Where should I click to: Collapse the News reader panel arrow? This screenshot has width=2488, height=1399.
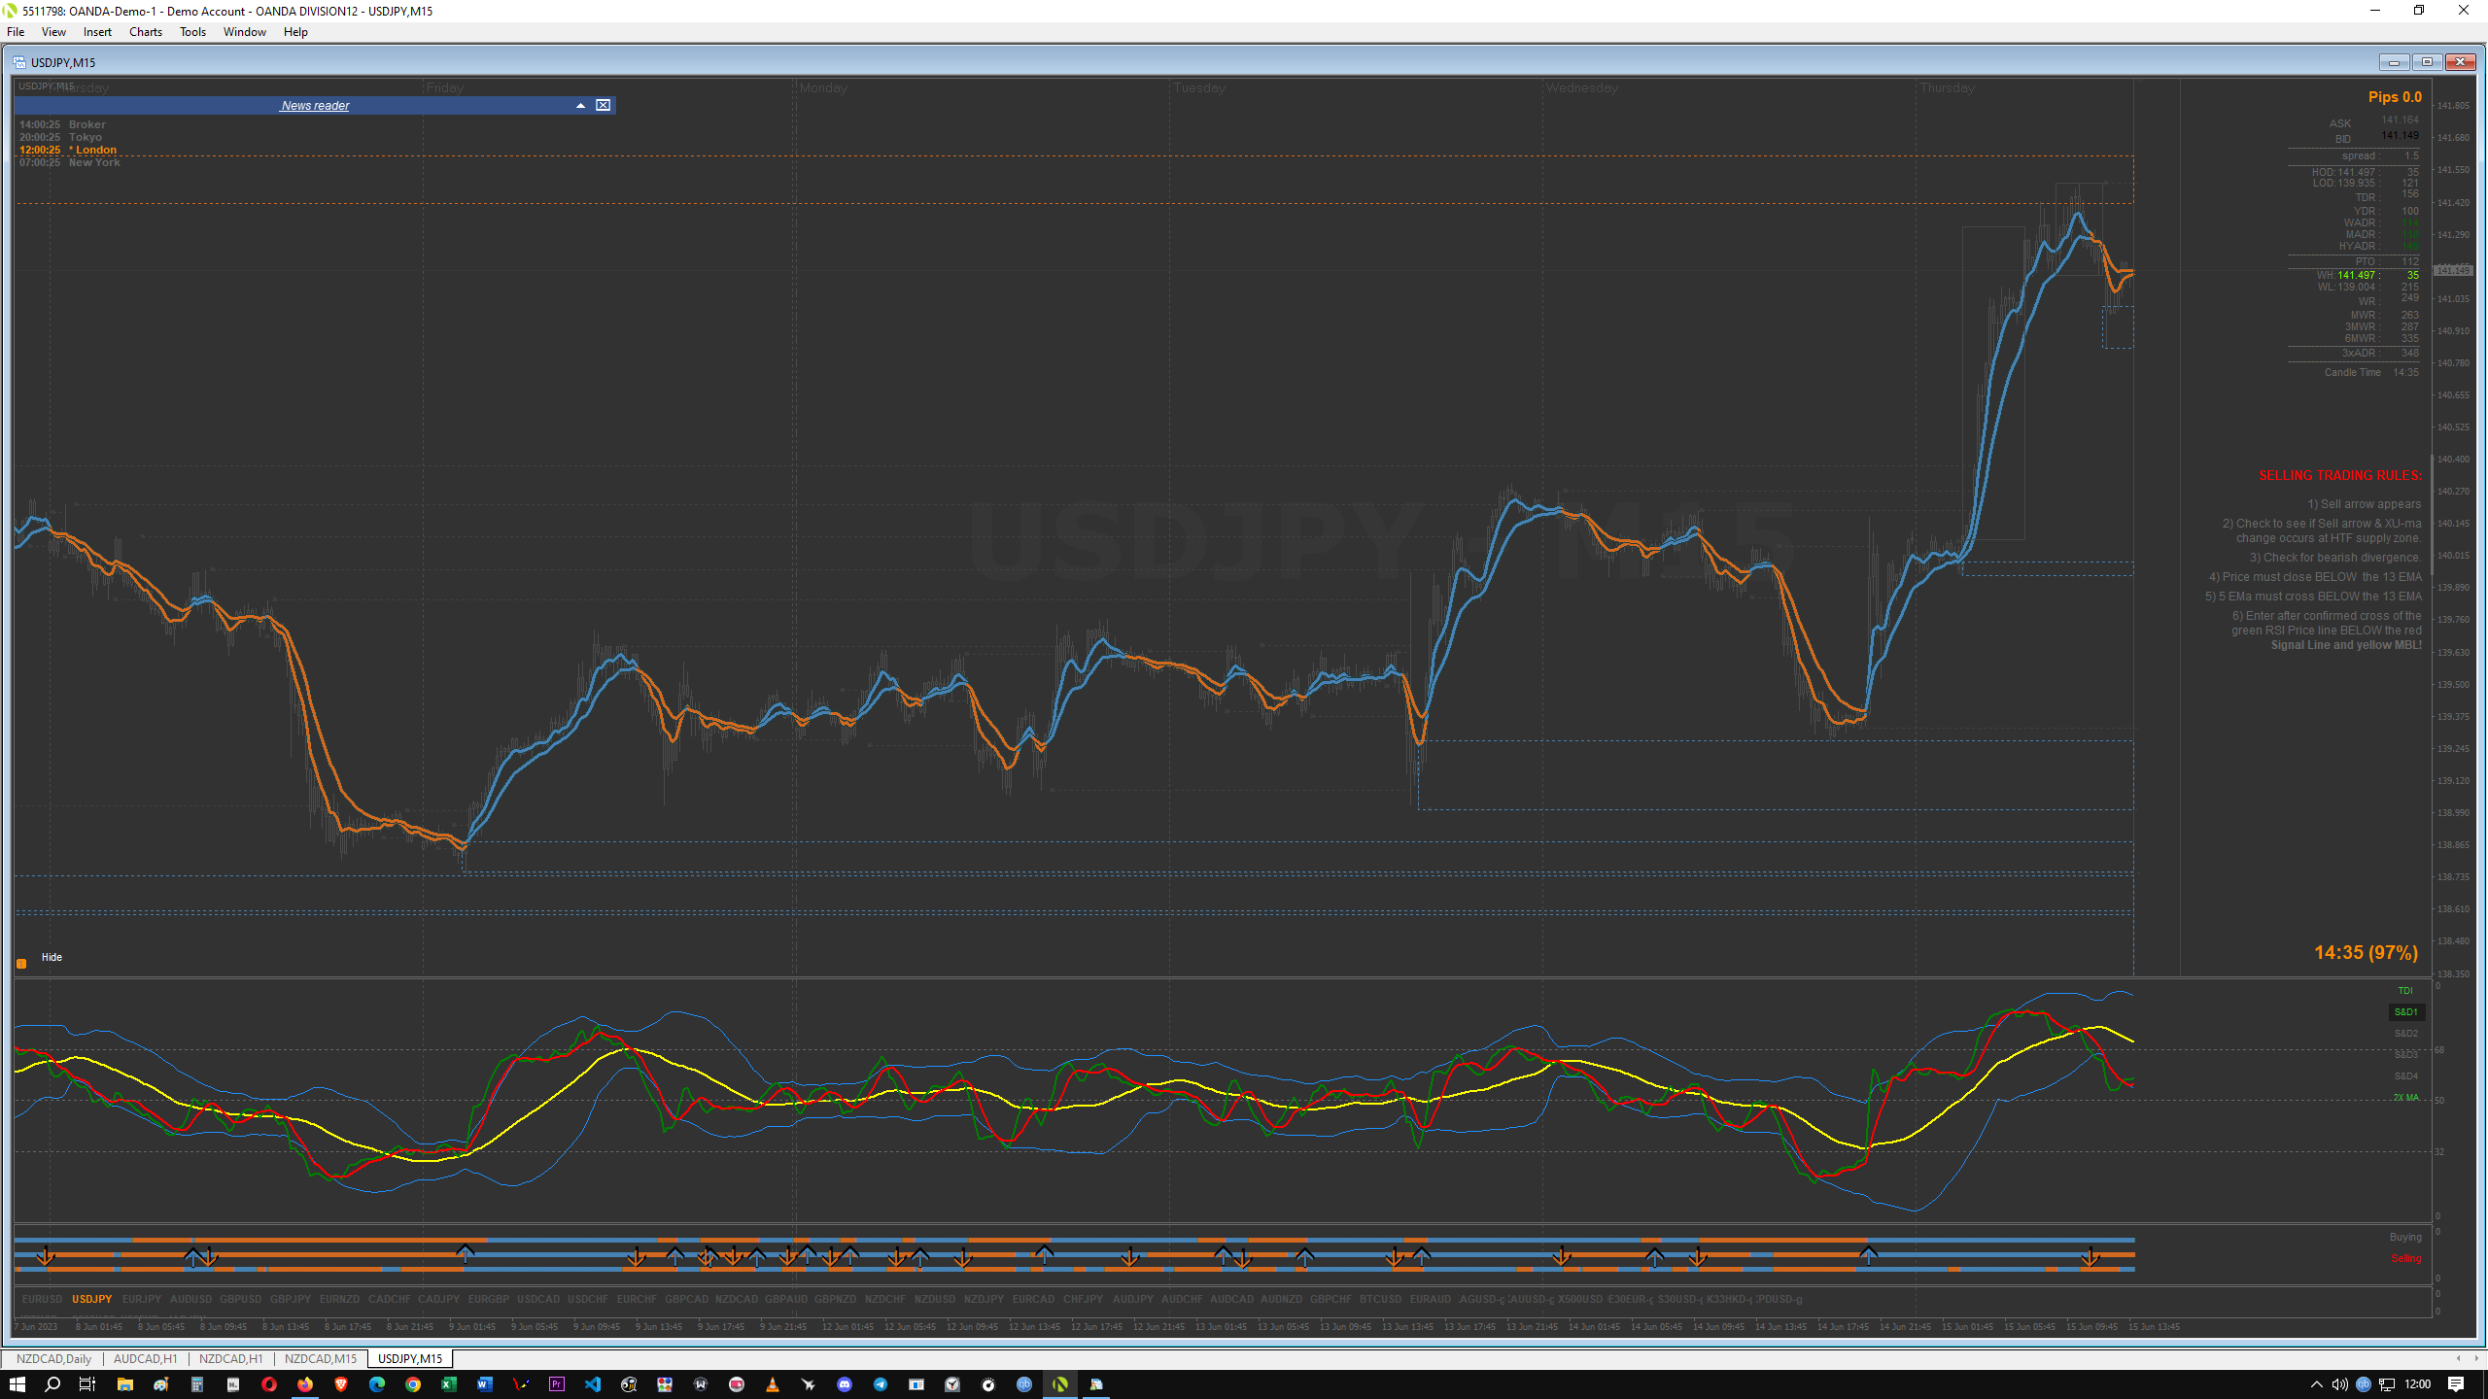coord(580,105)
